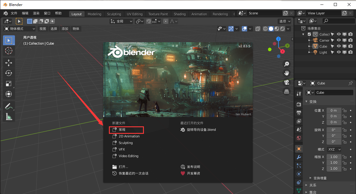Activate the Select Box tool

click(9, 40)
